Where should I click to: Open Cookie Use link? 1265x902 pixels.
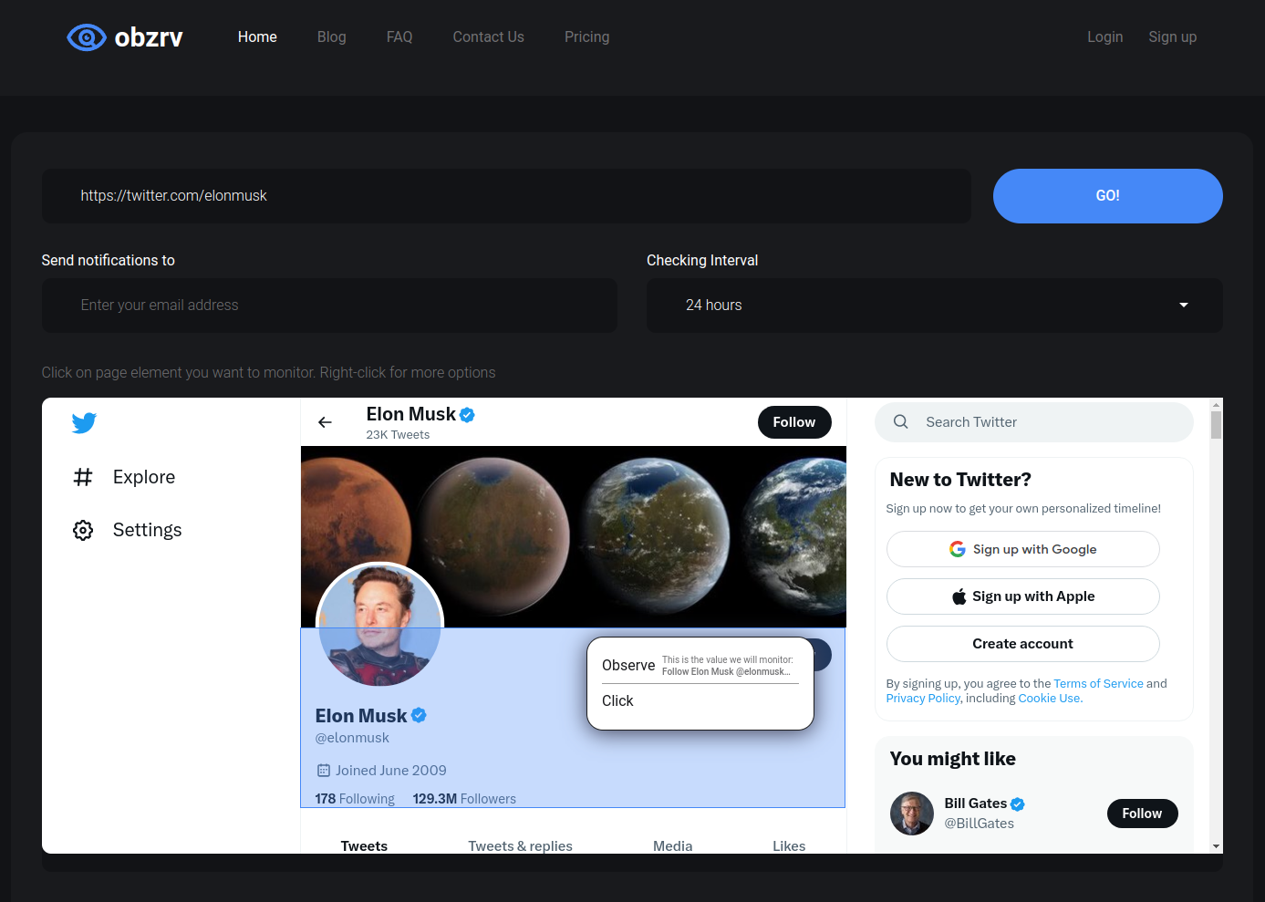coord(1050,698)
